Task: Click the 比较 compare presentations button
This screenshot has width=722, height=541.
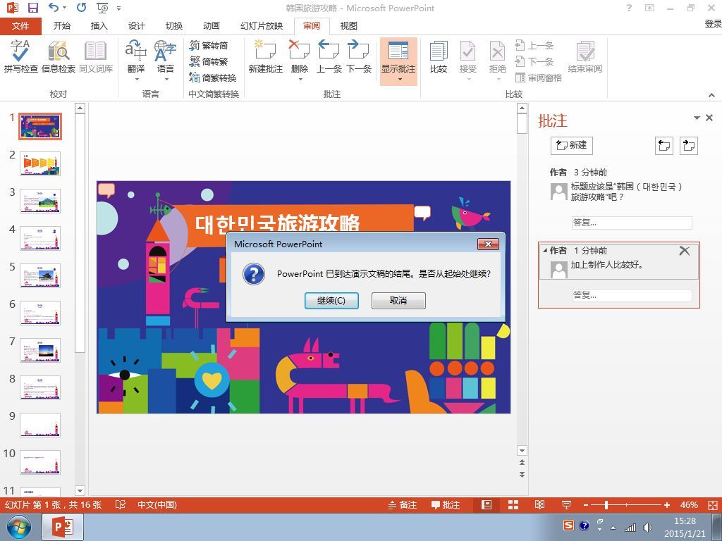Action: point(439,56)
